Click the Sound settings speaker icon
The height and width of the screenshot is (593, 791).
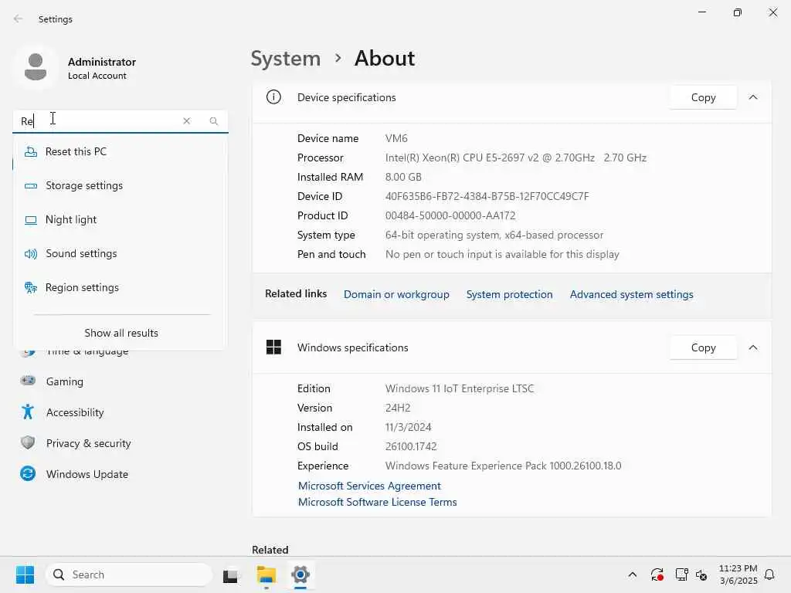pos(31,253)
